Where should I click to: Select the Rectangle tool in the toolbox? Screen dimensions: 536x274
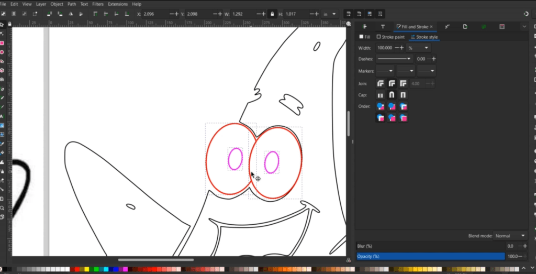pyautogui.click(x=2, y=43)
